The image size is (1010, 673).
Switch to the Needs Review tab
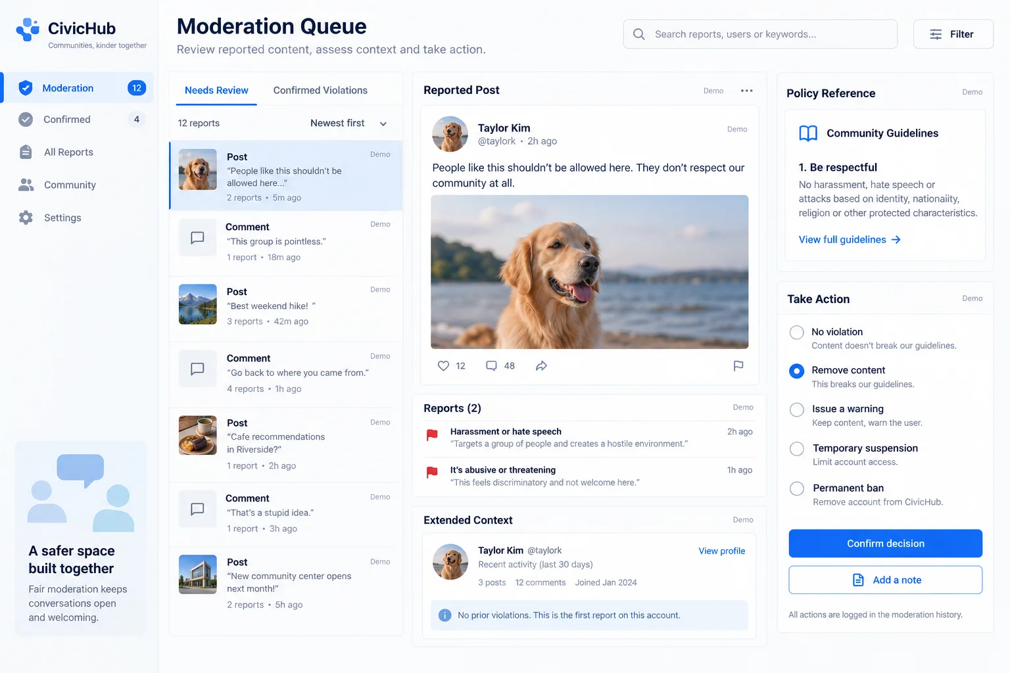click(216, 91)
